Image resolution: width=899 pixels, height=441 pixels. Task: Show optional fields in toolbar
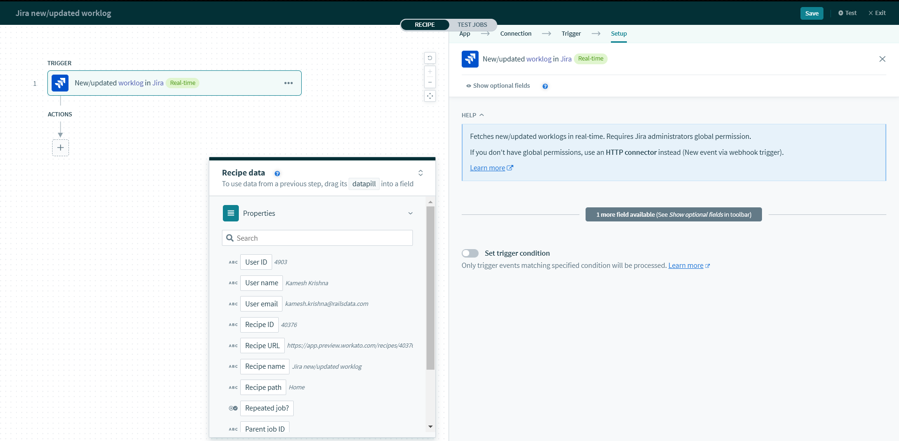click(x=498, y=86)
